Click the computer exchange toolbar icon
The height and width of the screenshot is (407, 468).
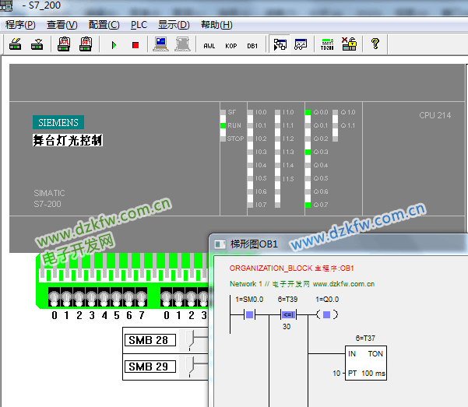point(160,44)
